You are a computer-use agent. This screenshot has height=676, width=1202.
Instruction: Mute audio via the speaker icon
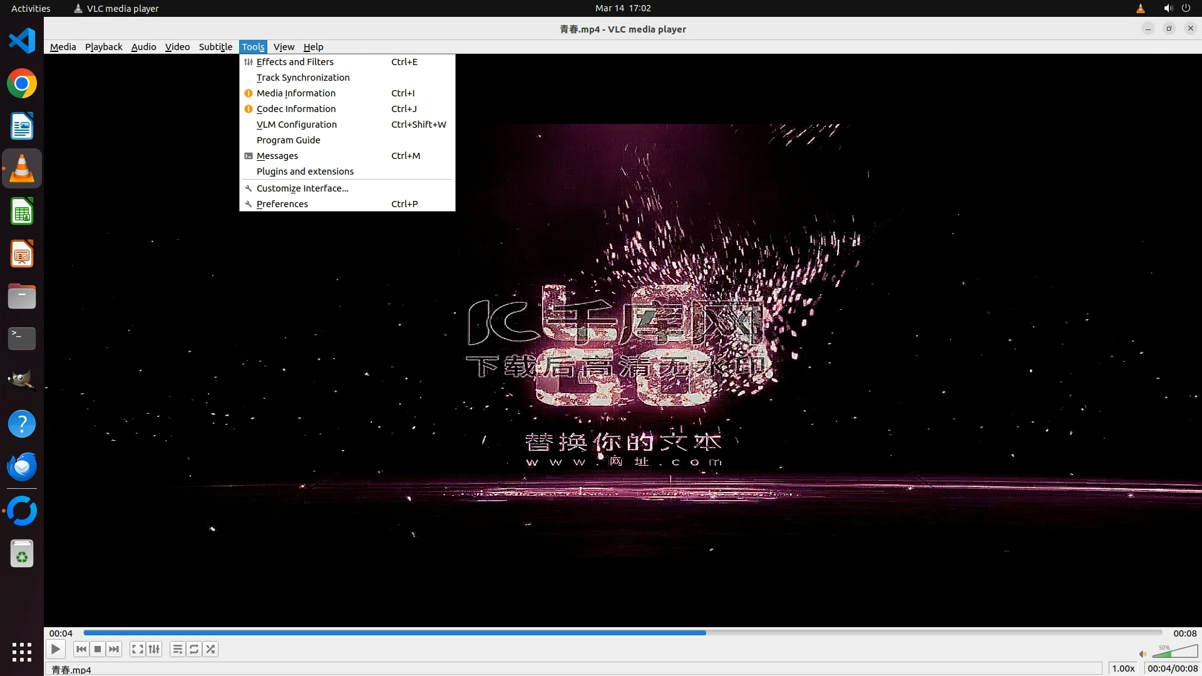1143,654
